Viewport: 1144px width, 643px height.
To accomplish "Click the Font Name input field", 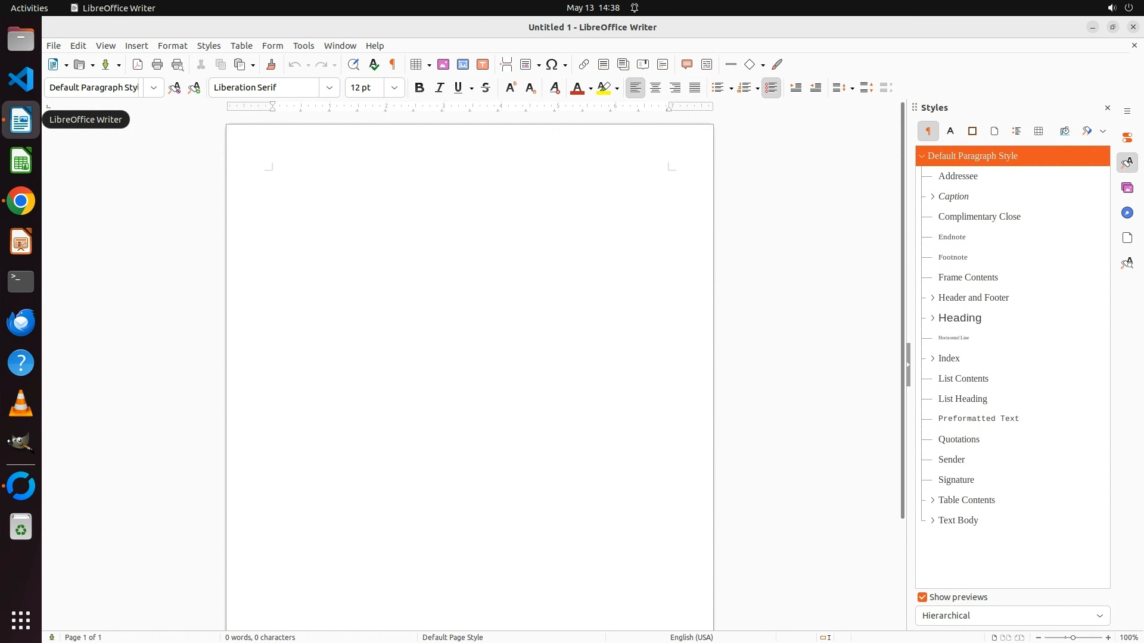I will click(264, 88).
